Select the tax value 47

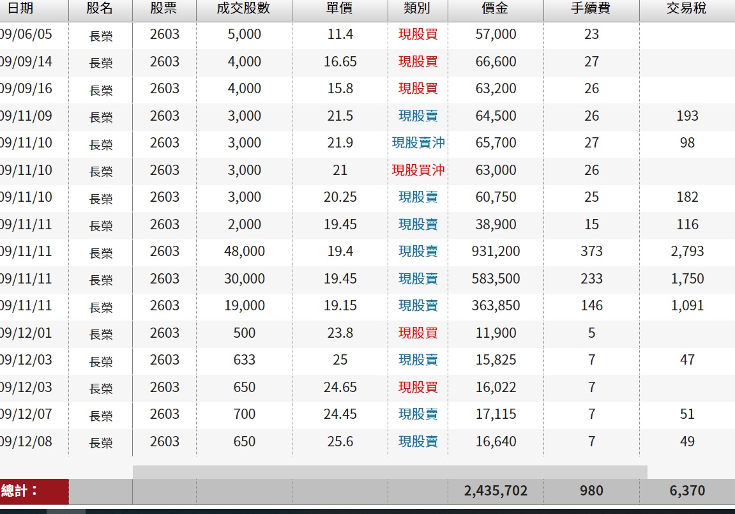click(x=687, y=360)
